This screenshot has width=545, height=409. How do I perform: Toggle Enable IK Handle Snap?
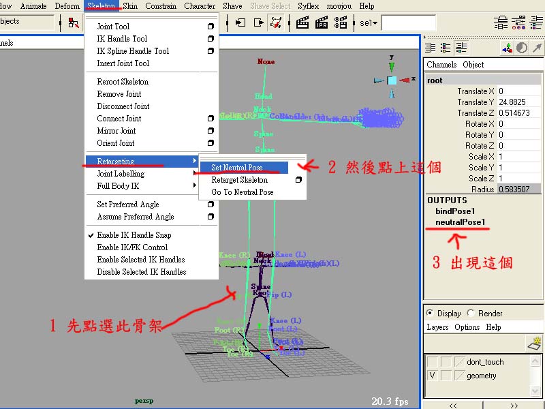pos(134,235)
